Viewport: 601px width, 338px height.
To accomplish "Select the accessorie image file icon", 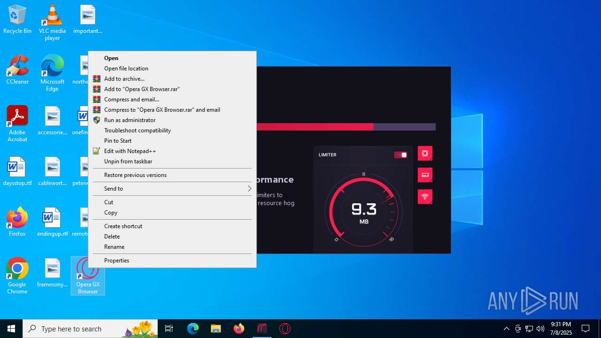I will click(52, 121).
